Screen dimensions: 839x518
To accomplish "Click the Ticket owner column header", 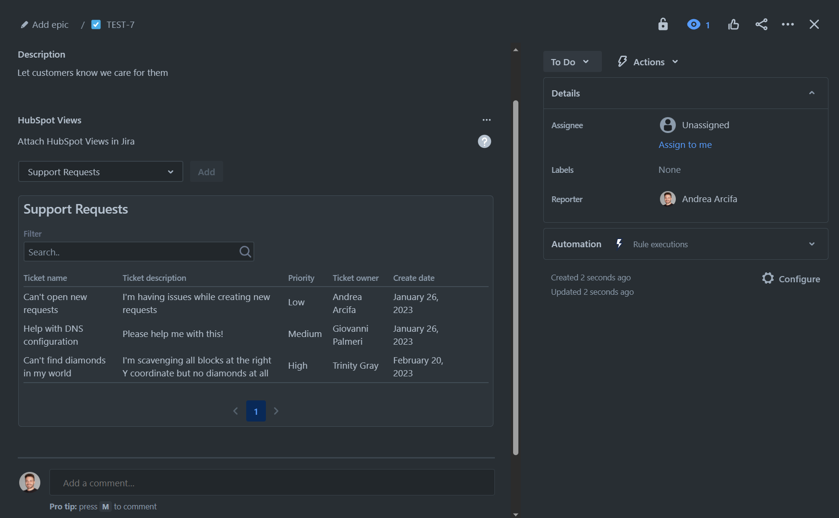I will (x=355, y=277).
